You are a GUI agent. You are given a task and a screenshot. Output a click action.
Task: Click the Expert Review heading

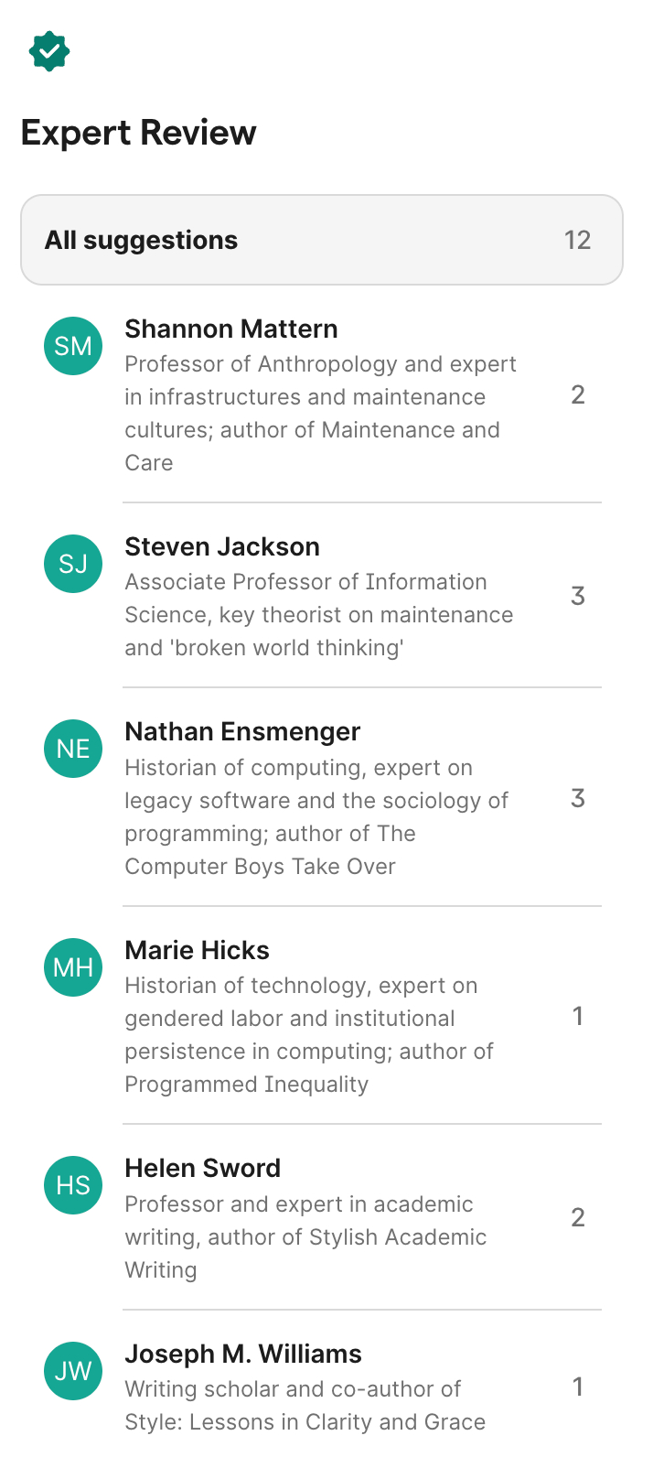(139, 133)
